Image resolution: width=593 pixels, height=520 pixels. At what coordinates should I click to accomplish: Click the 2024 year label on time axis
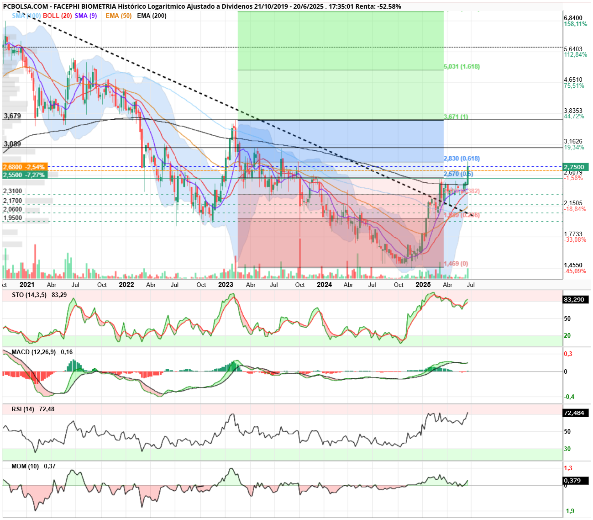pos(325,285)
